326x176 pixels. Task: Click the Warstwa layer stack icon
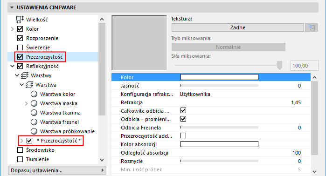coord(29,85)
